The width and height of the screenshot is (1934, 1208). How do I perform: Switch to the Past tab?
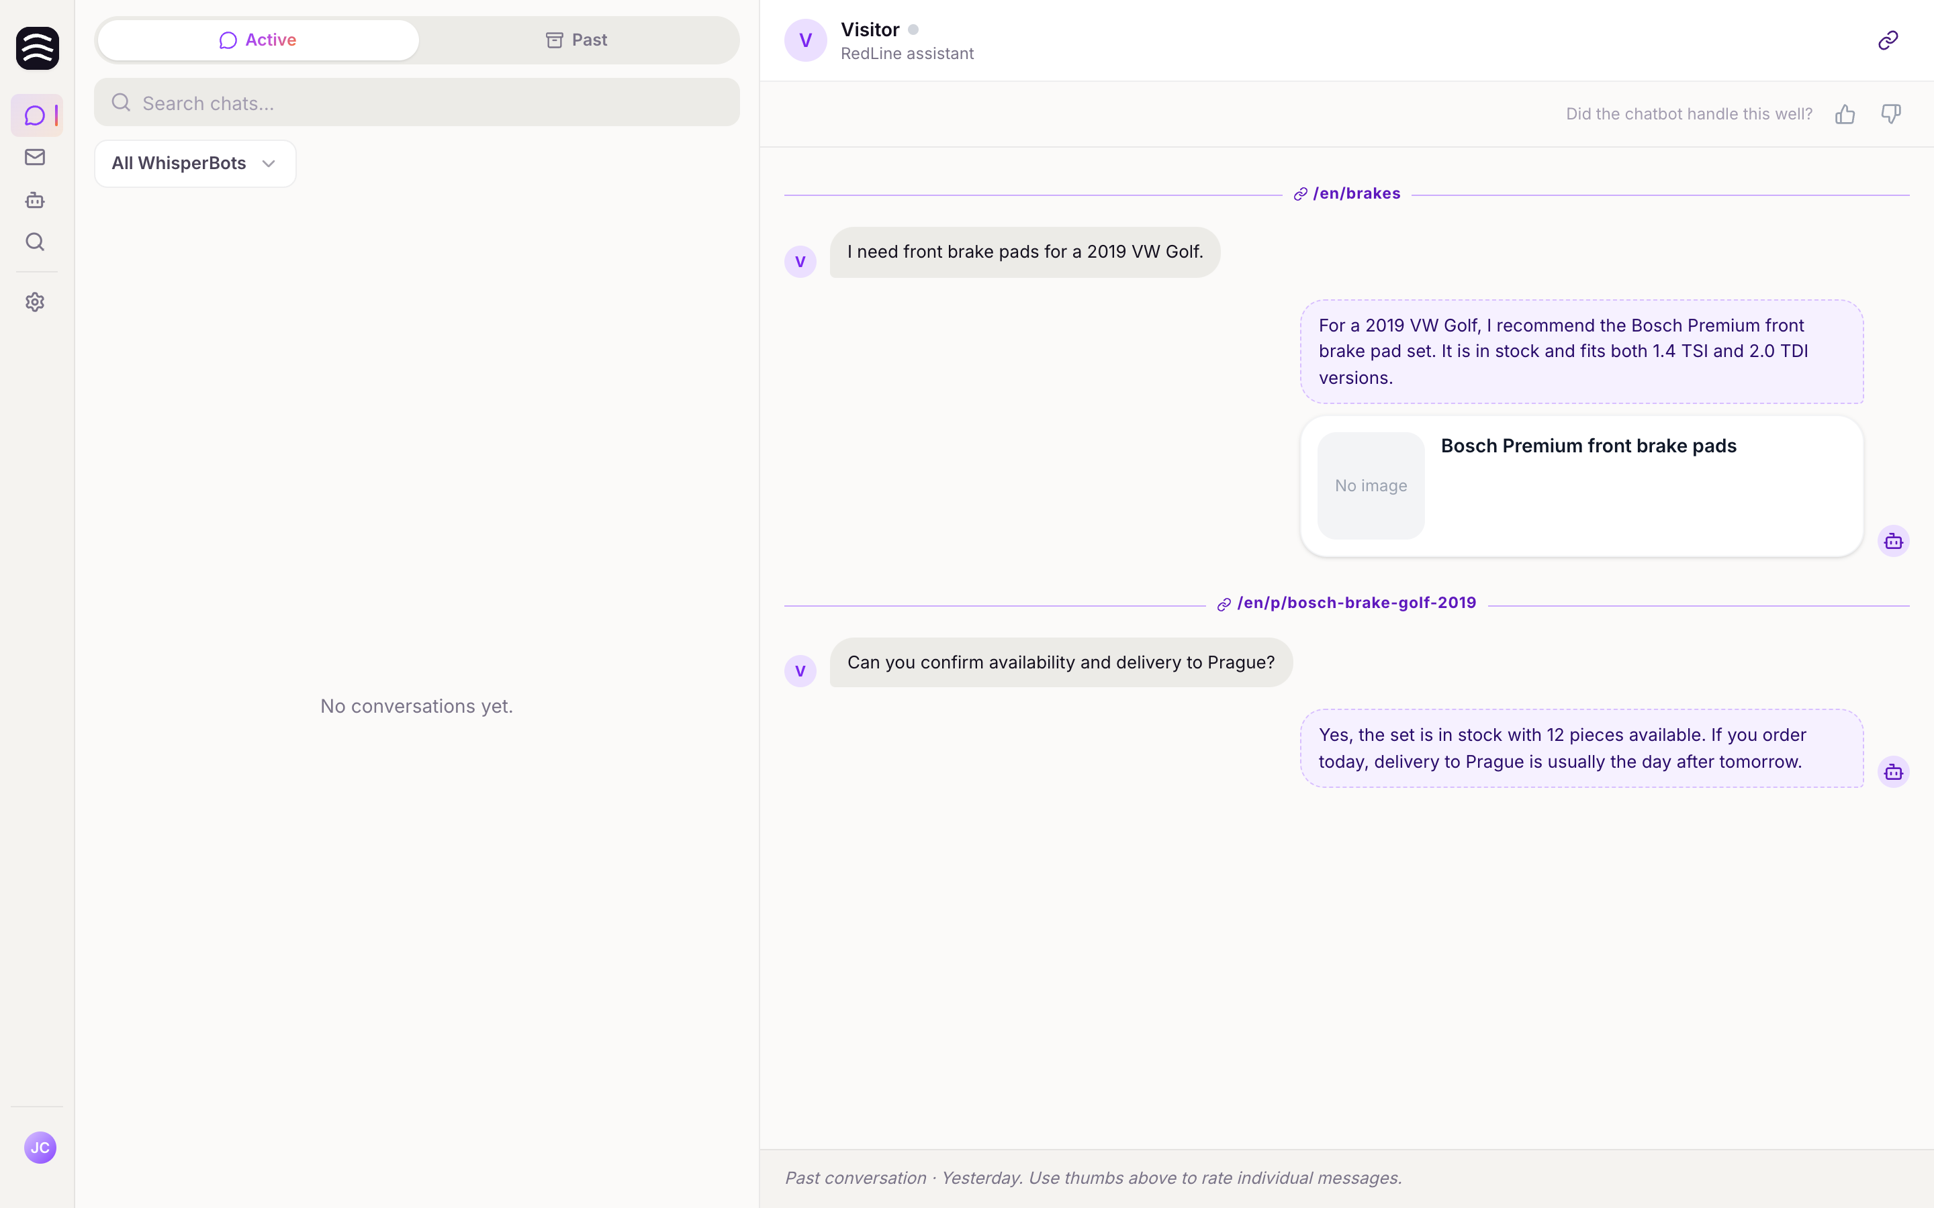pos(577,40)
